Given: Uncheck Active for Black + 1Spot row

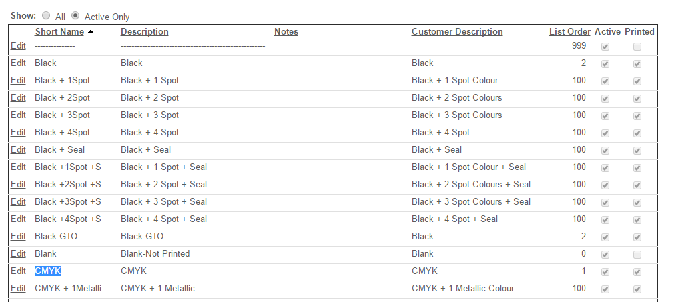Looking at the screenshot, I should click(605, 81).
